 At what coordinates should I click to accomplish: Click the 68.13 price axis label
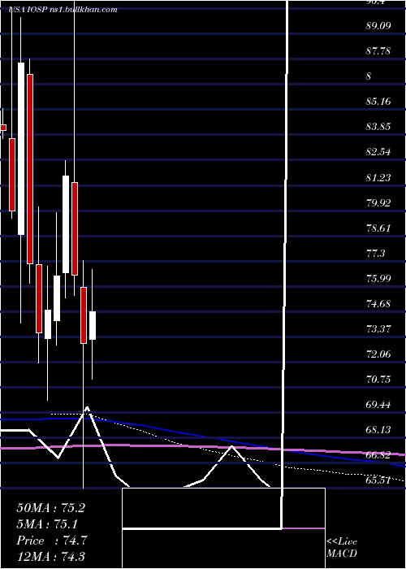pyautogui.click(x=378, y=430)
